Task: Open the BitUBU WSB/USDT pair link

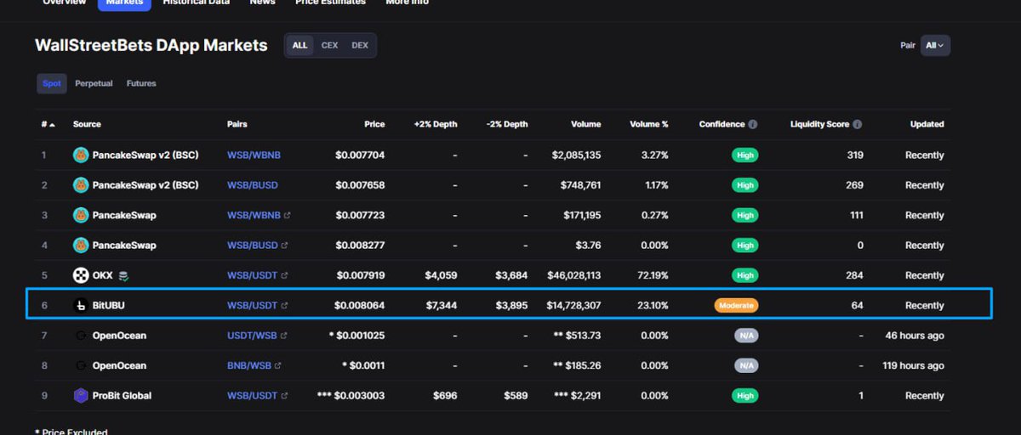Action: pyautogui.click(x=252, y=305)
